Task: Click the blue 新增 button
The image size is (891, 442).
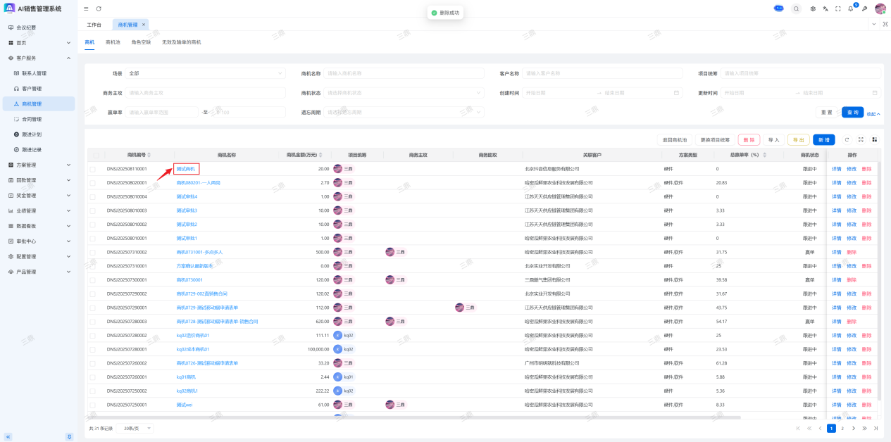Action: click(x=823, y=140)
